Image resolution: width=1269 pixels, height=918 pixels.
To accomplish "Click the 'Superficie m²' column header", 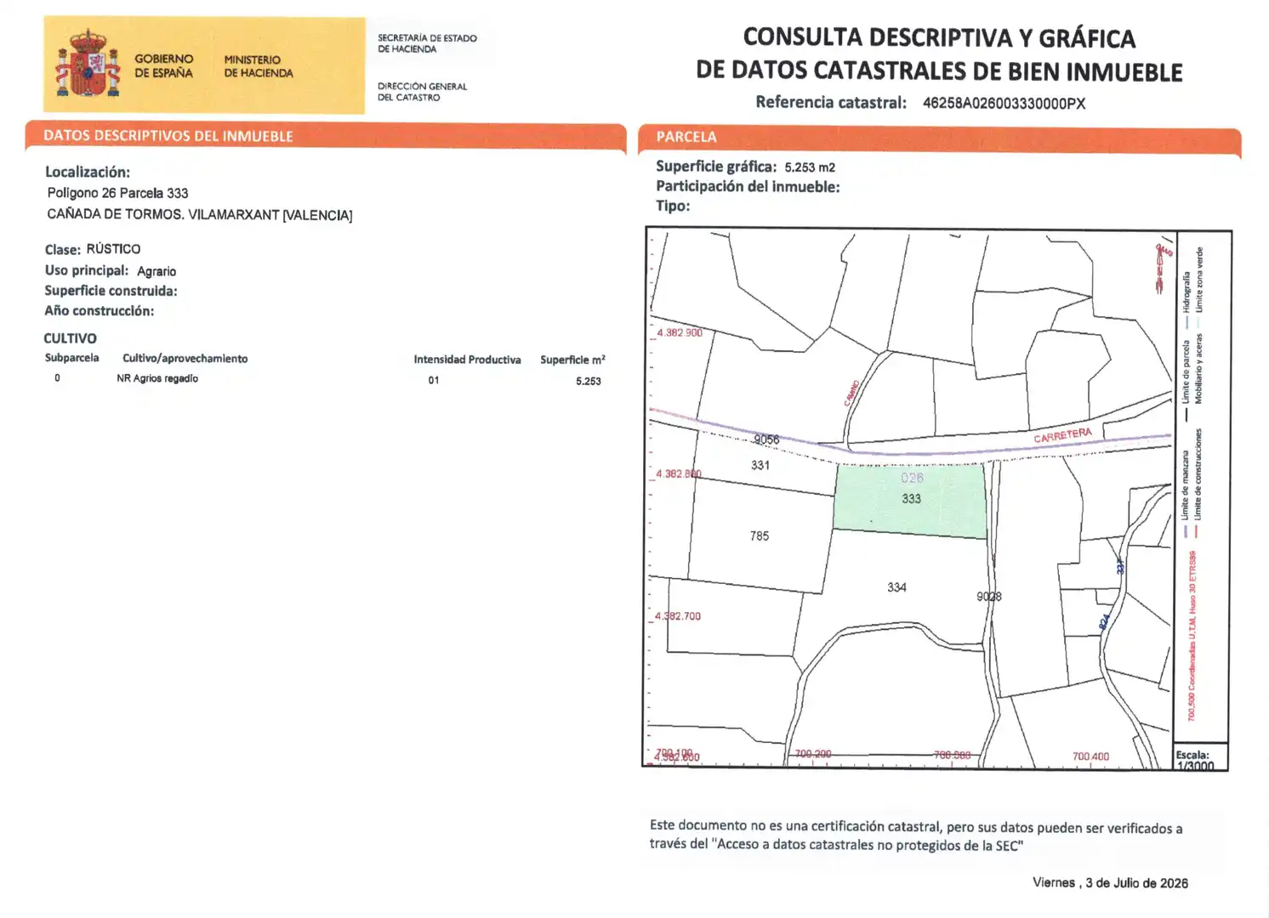I will pos(572,360).
